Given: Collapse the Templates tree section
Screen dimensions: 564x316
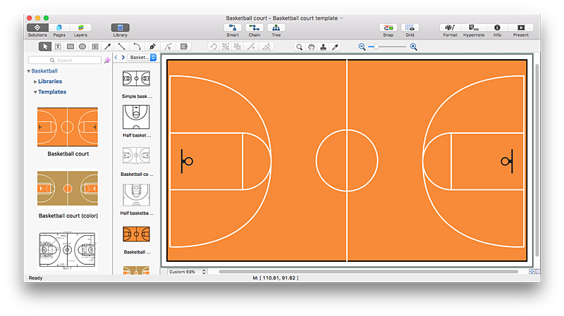Looking at the screenshot, I should [x=36, y=92].
